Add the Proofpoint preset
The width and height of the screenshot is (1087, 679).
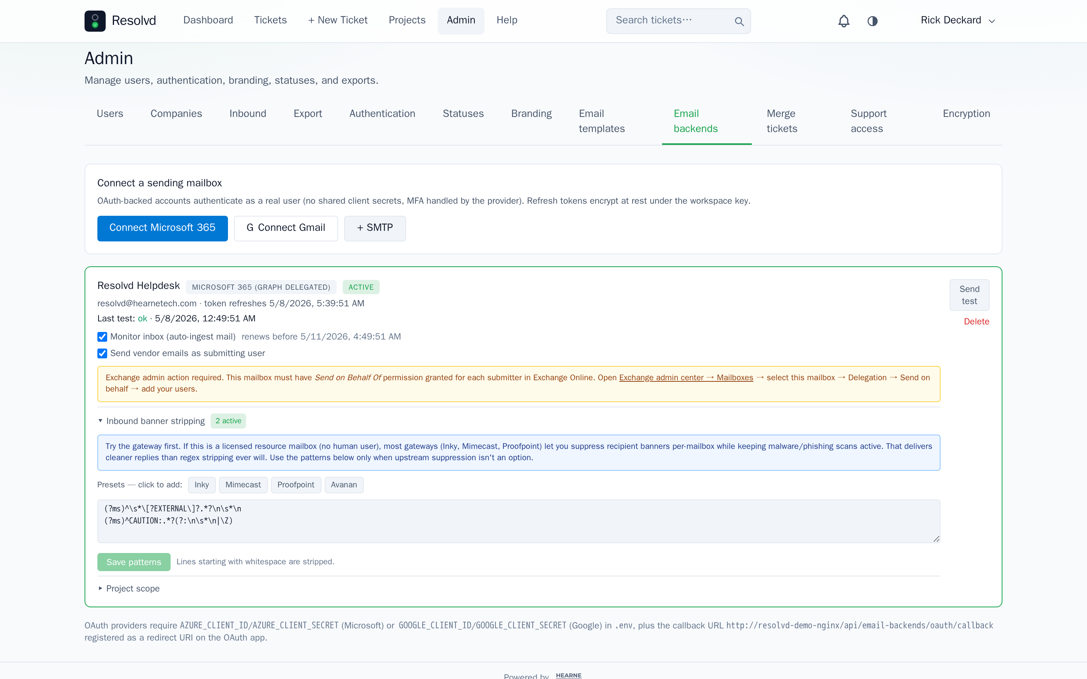296,485
